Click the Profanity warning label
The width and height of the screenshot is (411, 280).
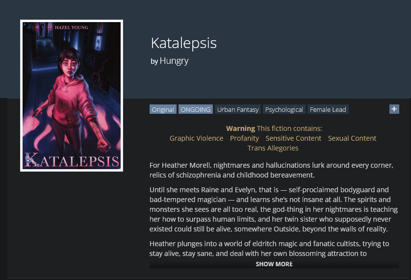244,138
